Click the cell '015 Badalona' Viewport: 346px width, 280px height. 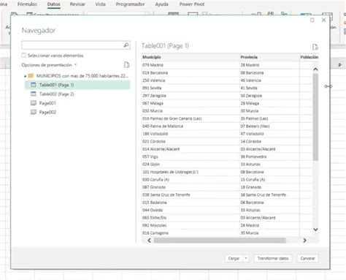pyautogui.click(x=191, y=203)
